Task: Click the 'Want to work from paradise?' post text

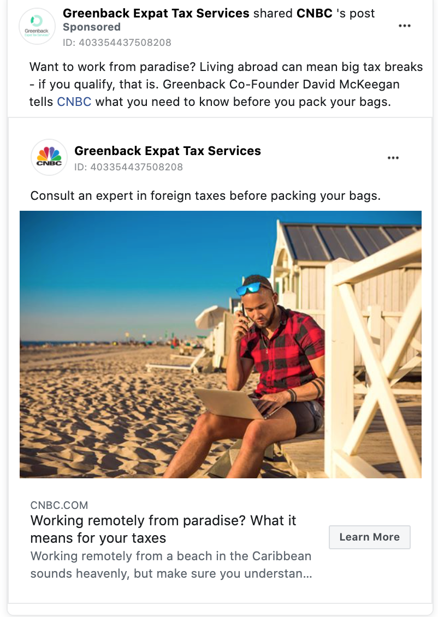Action: tap(226, 84)
